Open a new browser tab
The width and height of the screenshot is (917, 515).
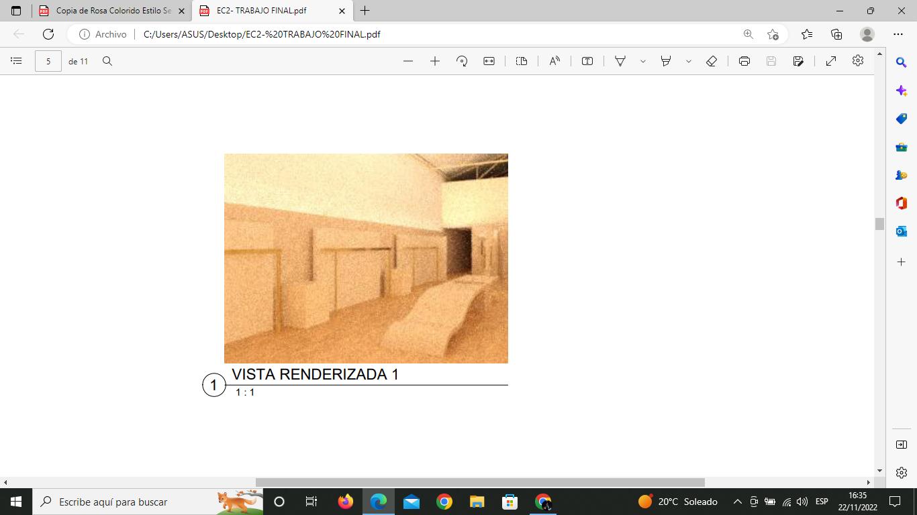pyautogui.click(x=365, y=11)
